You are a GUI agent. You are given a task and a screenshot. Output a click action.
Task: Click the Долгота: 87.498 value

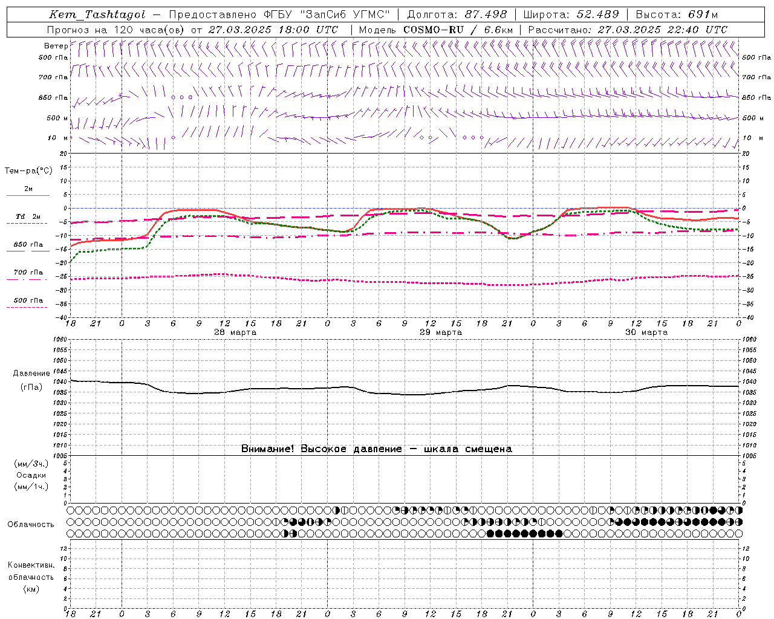(457, 15)
